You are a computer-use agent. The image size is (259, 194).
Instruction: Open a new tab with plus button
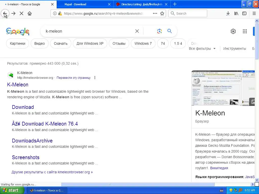pos(175,4)
